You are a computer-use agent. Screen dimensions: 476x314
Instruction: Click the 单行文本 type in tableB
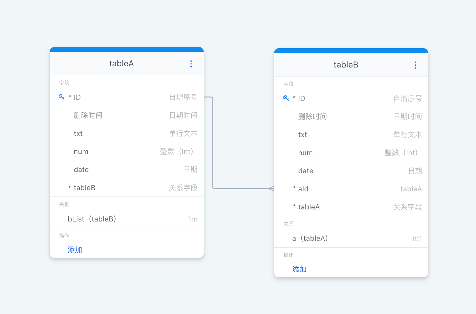(x=408, y=135)
